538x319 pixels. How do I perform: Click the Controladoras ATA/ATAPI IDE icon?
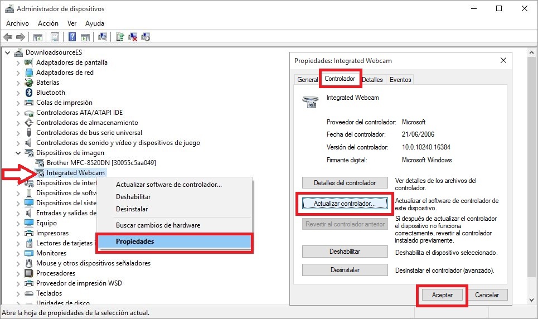point(29,113)
